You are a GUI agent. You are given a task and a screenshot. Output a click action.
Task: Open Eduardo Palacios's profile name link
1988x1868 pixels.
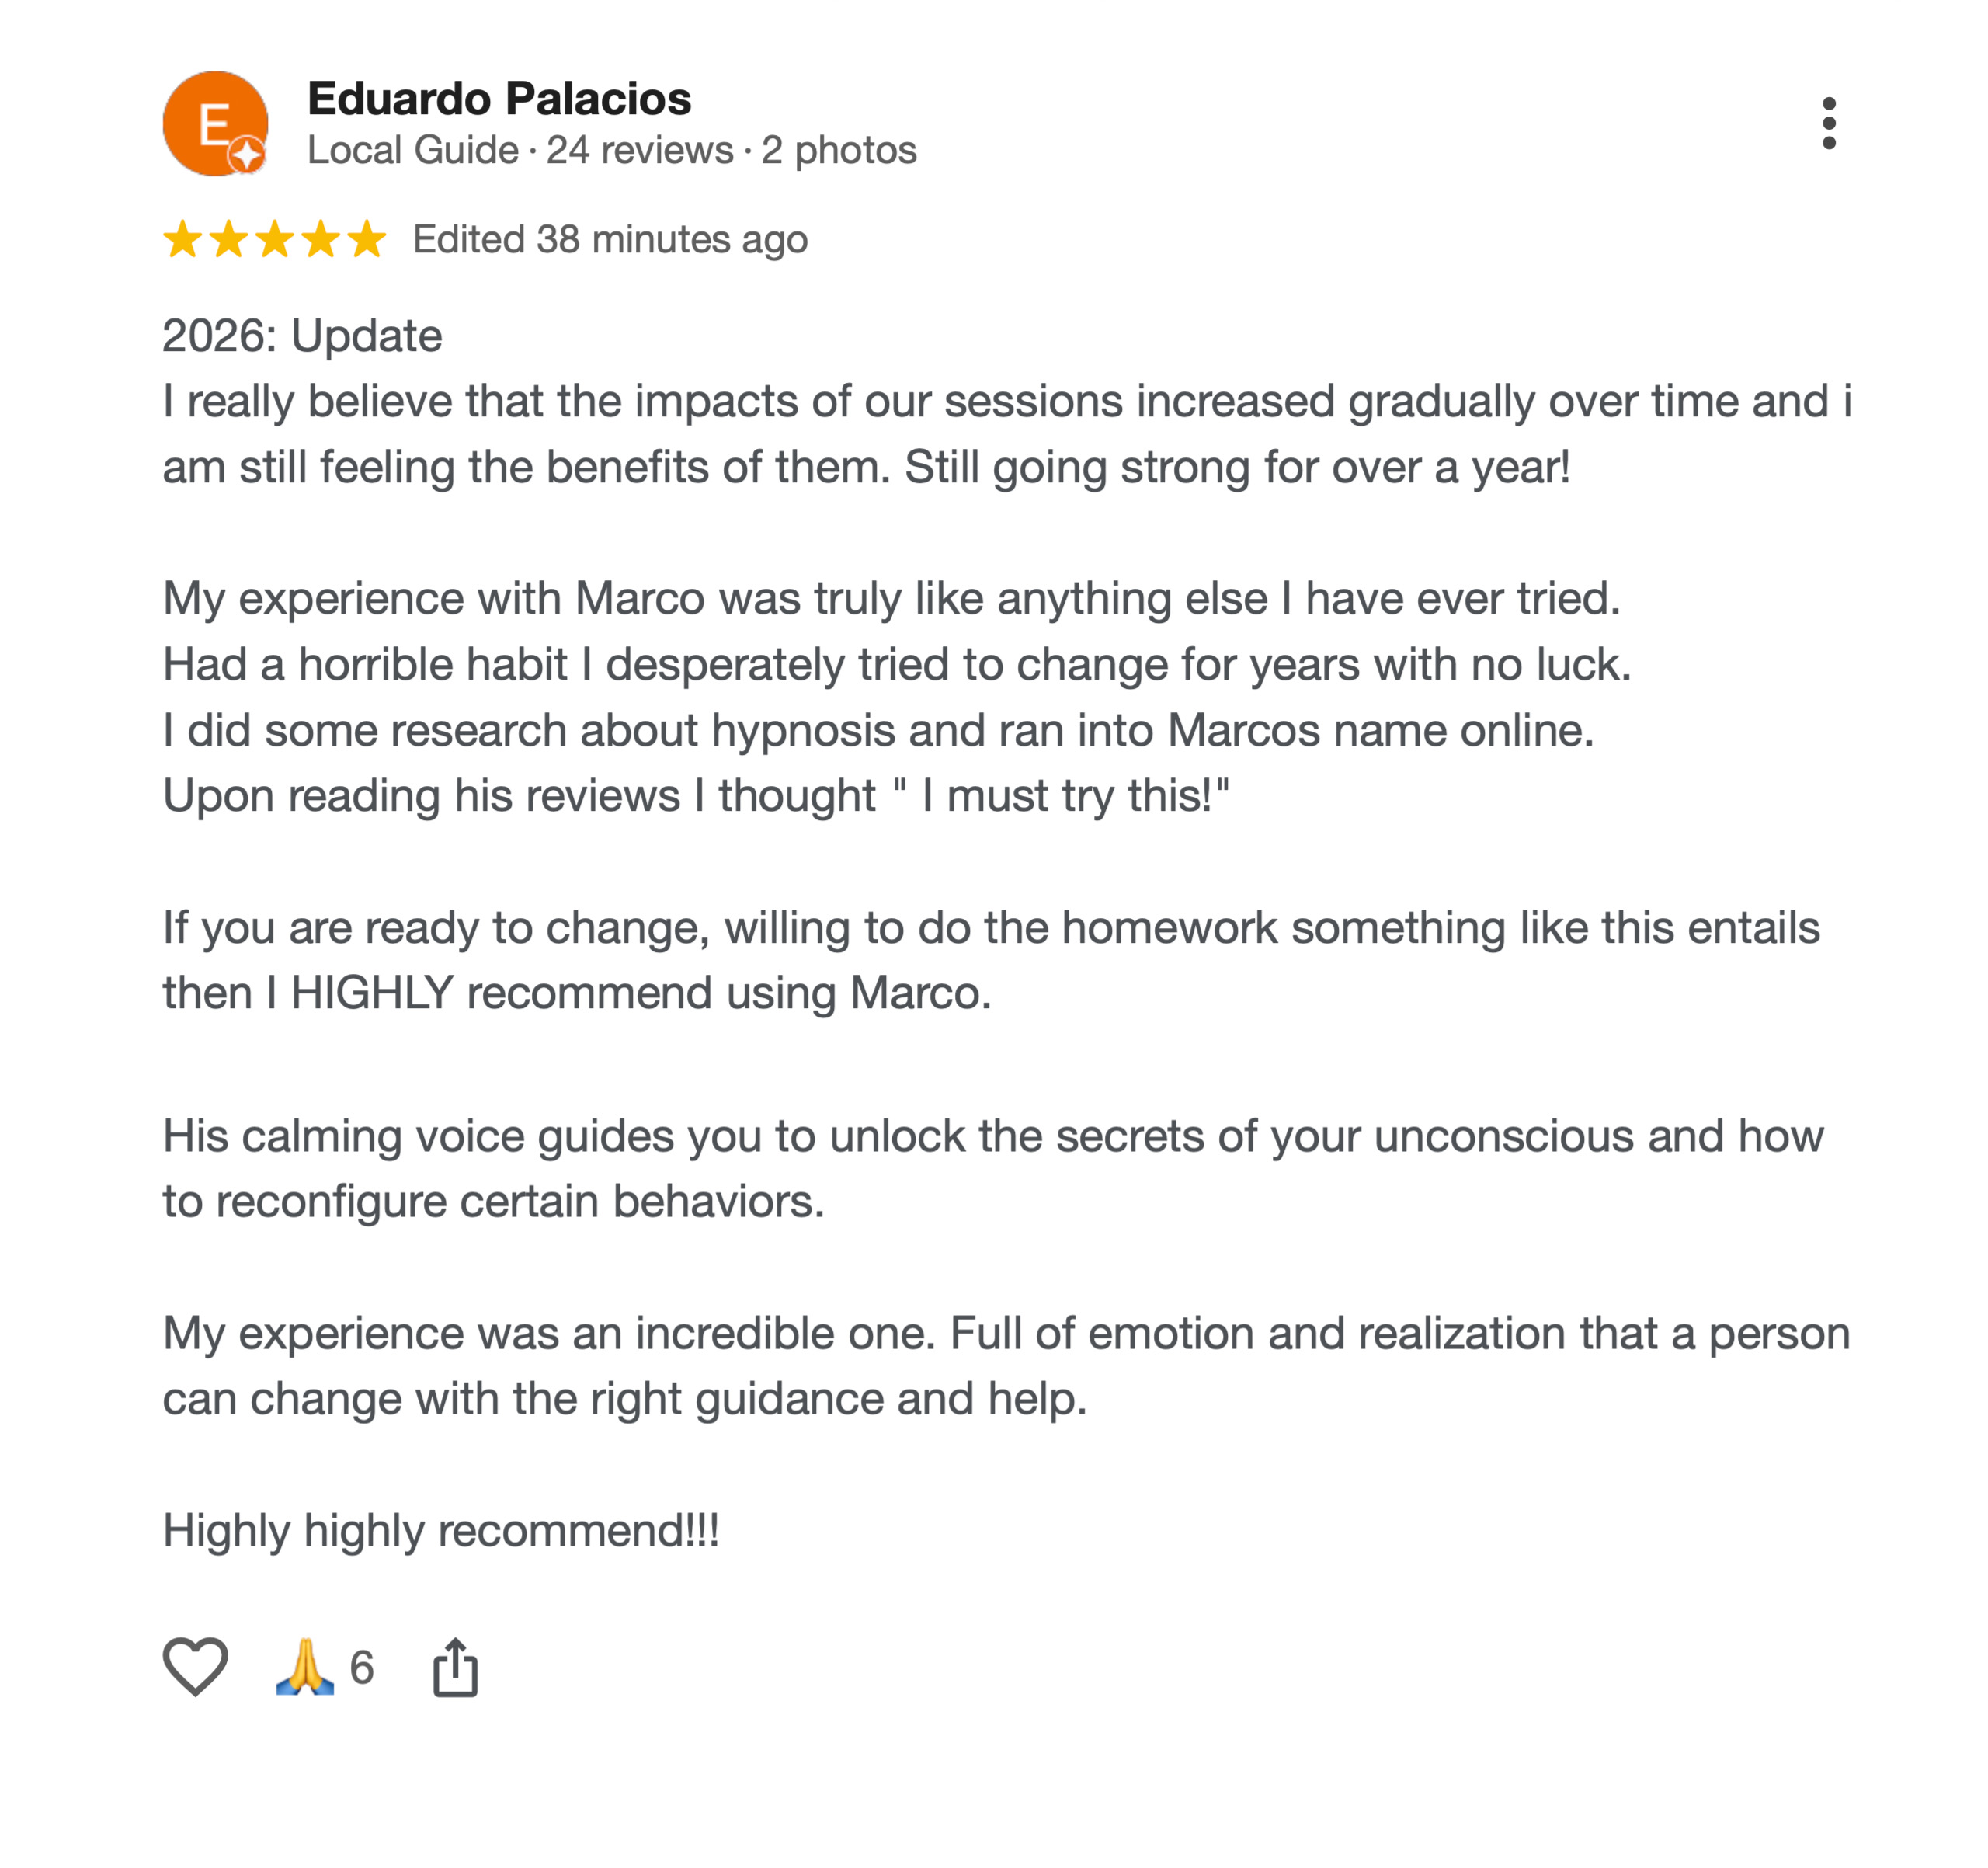click(499, 98)
